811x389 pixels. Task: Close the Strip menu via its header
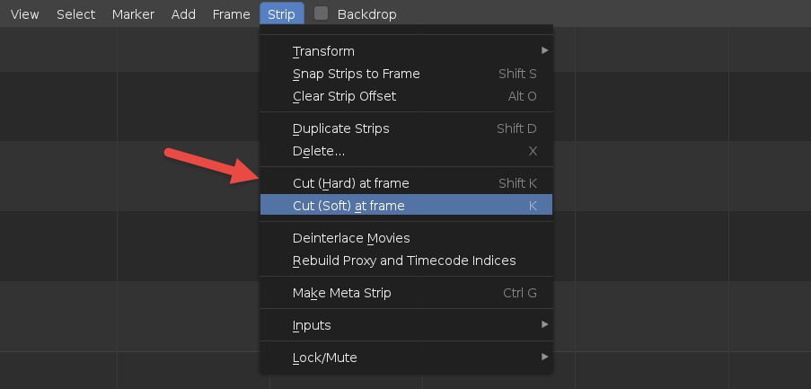click(281, 14)
